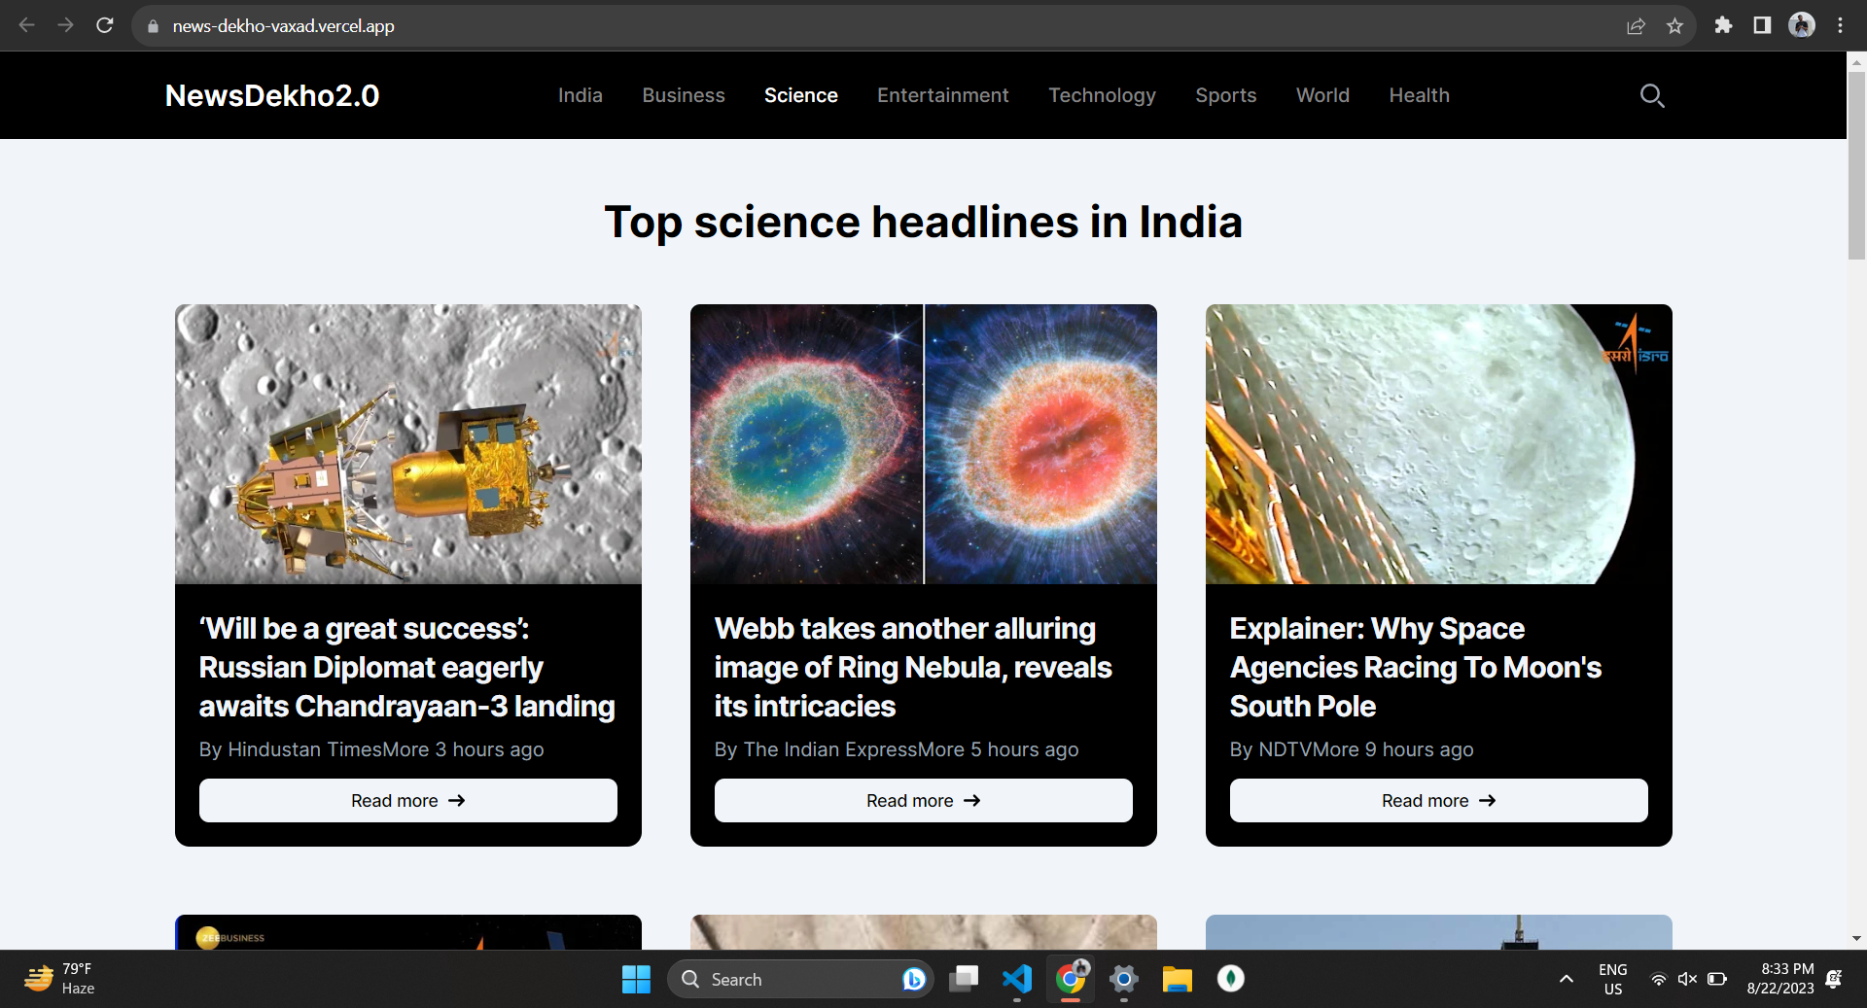
Task: Open clock and calendar showing 8:33 PM
Action: click(x=1780, y=979)
